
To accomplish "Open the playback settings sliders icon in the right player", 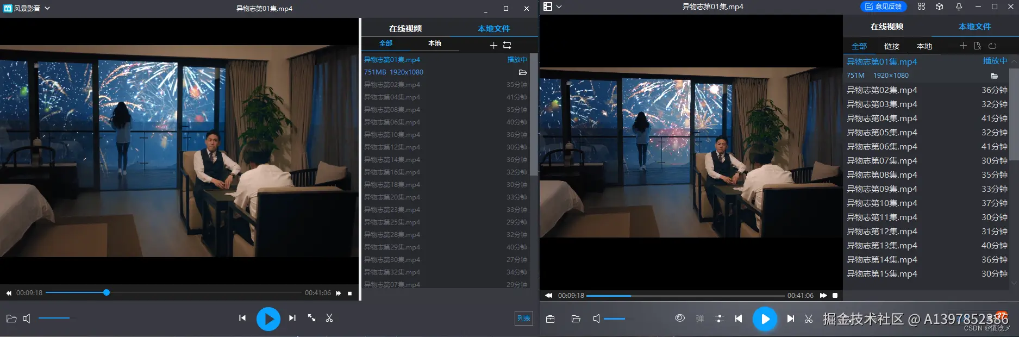I will pyautogui.click(x=720, y=319).
